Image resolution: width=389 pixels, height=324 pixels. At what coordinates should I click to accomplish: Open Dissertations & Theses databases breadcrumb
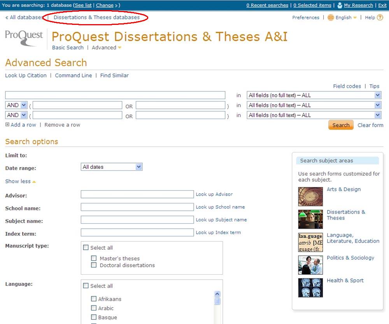tap(96, 18)
